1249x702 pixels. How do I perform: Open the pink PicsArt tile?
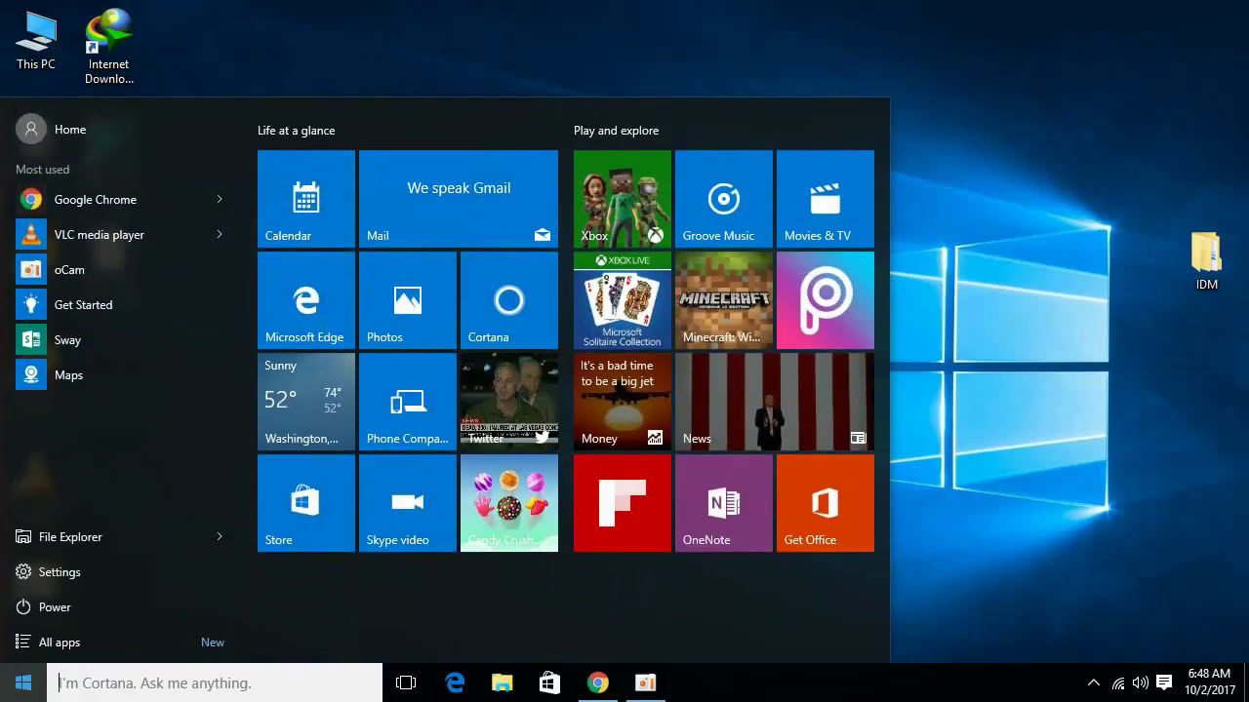[x=826, y=300]
